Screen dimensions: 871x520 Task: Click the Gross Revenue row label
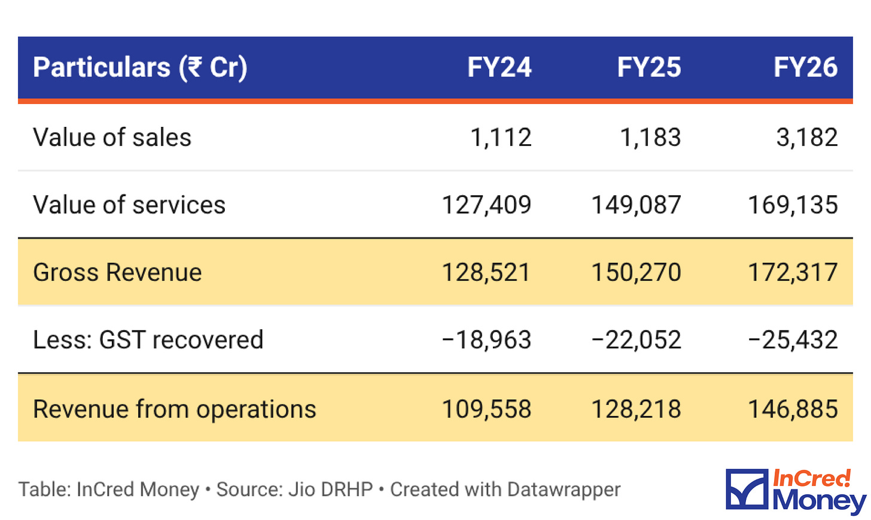click(117, 272)
